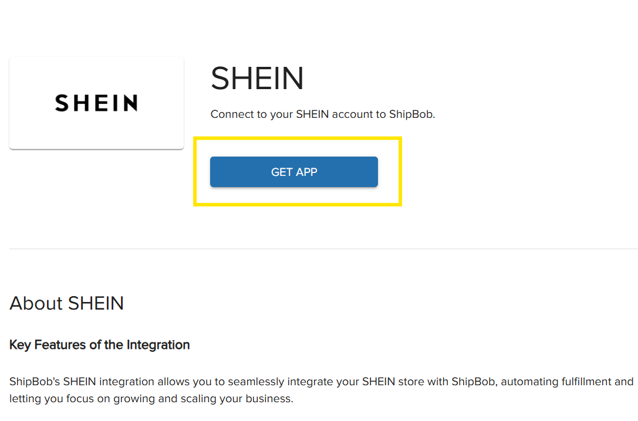
Task: Click the whitespace area beside the SHEIN heading
Action: pyautogui.click(x=470, y=79)
